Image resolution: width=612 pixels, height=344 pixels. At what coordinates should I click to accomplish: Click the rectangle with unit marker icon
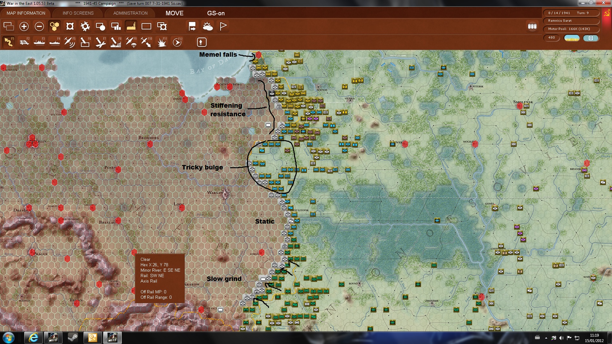tap(162, 26)
